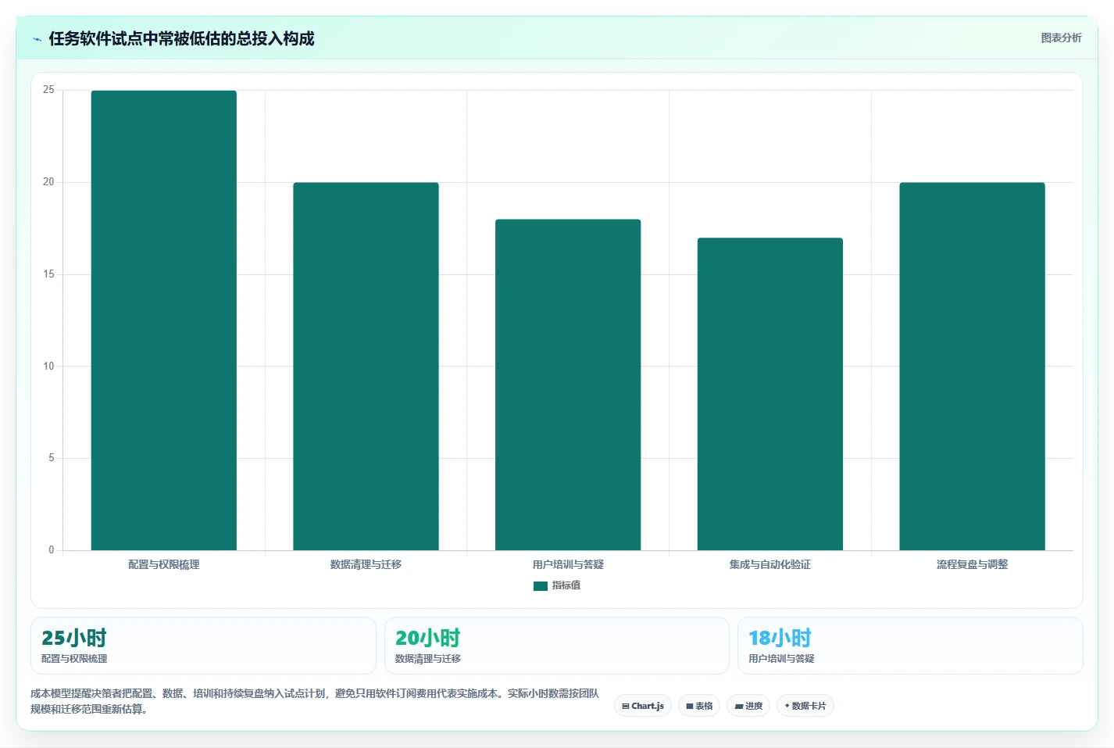Click the 用户培训与答疑 bar in the chart
The height and width of the screenshot is (748, 1114).
tap(568, 385)
